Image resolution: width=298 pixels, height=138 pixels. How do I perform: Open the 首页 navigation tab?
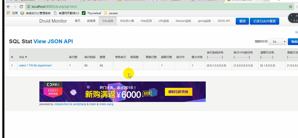(78, 21)
